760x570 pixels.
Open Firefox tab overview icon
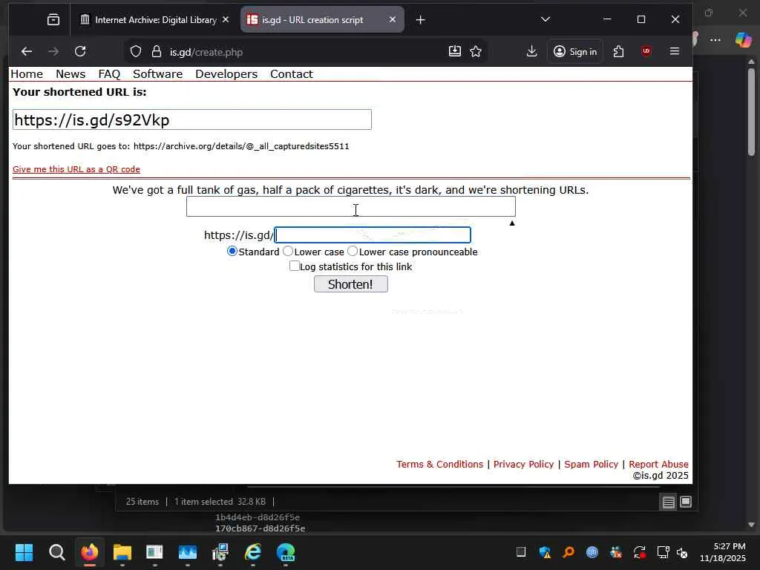pos(53,19)
